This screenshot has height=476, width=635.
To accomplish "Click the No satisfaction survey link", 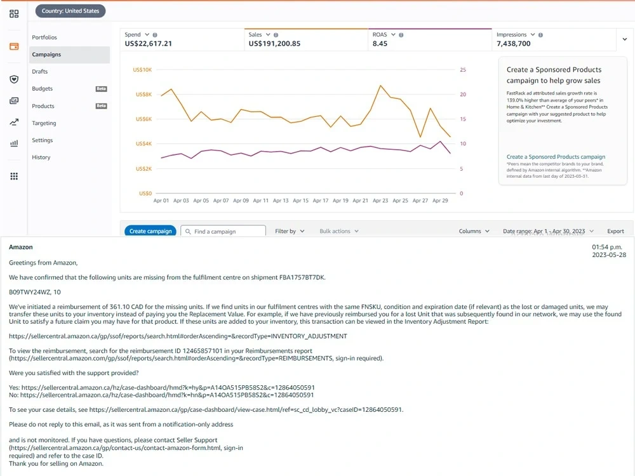I will coord(167,395).
